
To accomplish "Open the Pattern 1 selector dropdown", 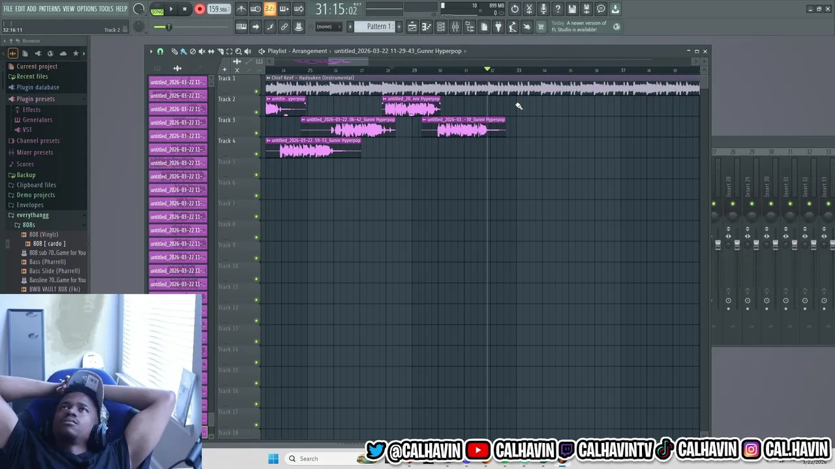I will [x=378, y=27].
